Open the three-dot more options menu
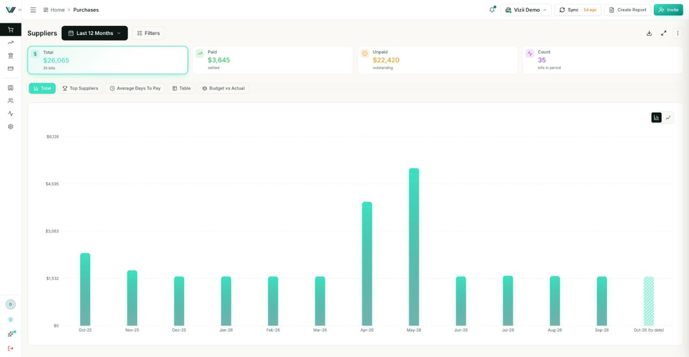 tap(677, 33)
